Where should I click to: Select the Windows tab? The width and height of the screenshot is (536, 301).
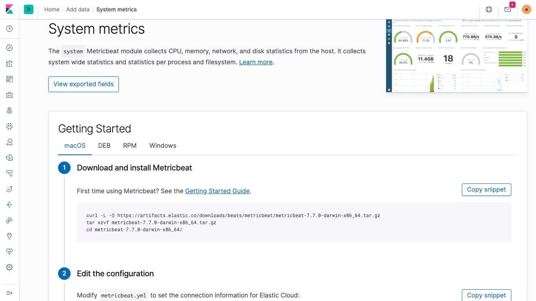click(163, 145)
